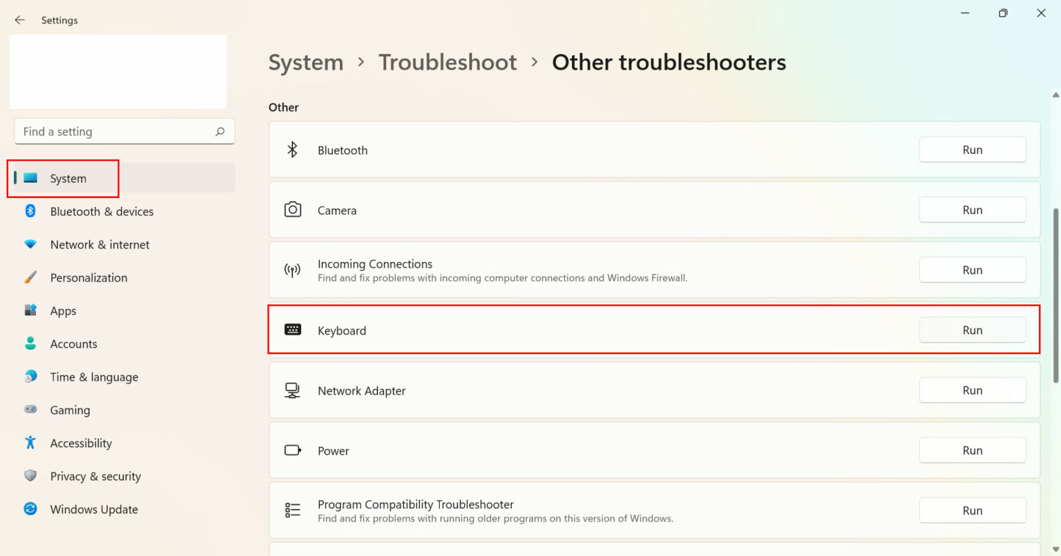The width and height of the screenshot is (1061, 556).
Task: Run the Program Compatibility Troubleshooter
Action: [x=972, y=510]
